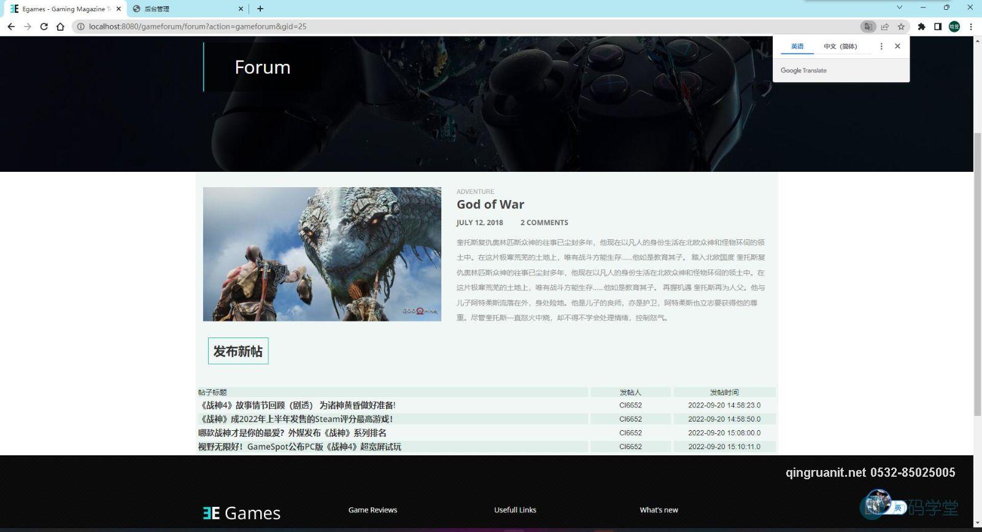Open the Extensions puzzle icon

click(921, 26)
